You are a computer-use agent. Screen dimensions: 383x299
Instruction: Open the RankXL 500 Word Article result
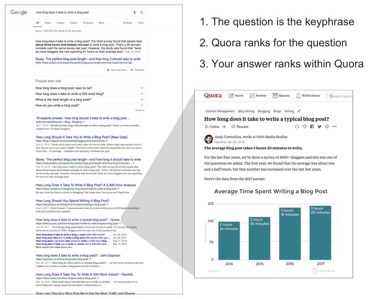[x=85, y=274]
